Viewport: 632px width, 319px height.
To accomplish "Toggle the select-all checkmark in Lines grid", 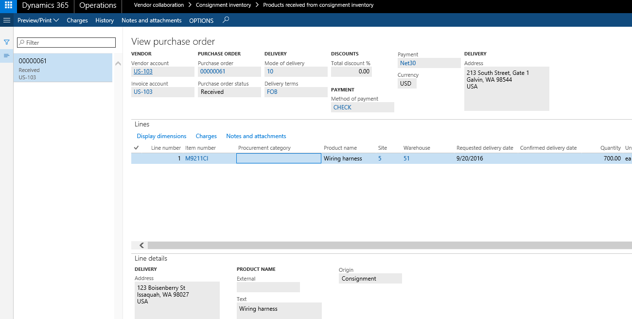I will click(136, 148).
